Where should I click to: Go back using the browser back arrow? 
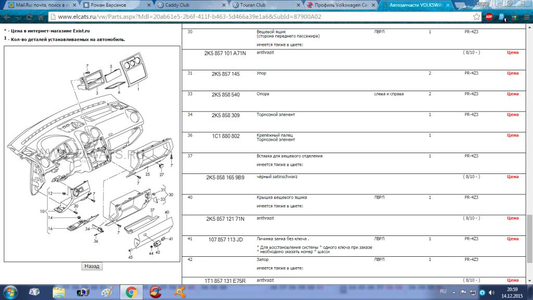point(7,17)
